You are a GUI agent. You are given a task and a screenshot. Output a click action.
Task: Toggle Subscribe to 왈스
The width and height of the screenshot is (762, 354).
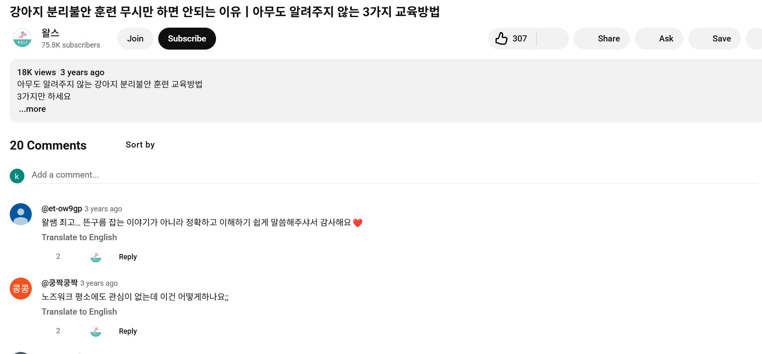click(187, 38)
